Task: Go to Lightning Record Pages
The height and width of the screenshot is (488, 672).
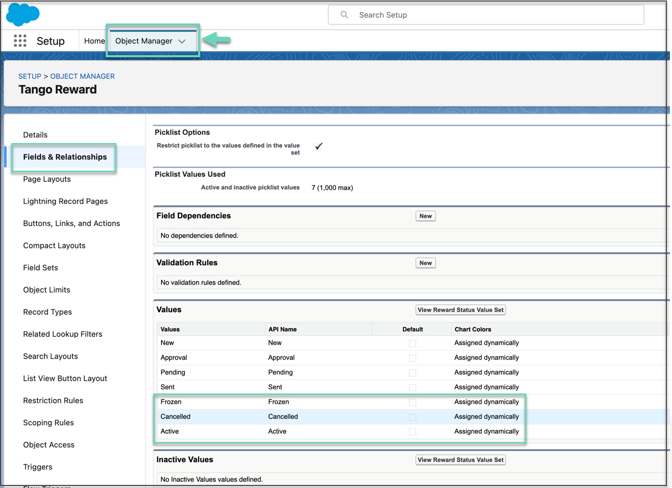Action: point(65,201)
